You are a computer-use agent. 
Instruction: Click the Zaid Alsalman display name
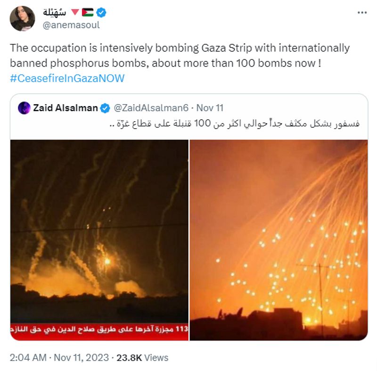pos(66,108)
